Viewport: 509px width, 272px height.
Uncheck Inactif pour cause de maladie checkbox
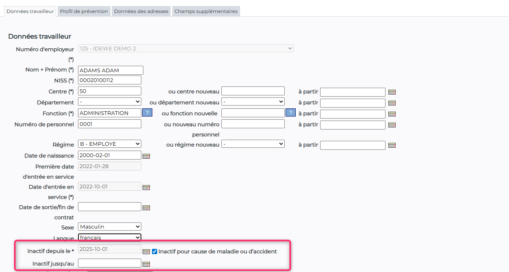click(x=155, y=251)
